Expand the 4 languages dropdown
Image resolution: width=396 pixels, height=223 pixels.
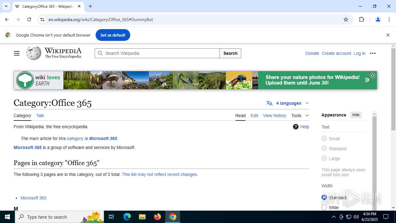[288, 103]
